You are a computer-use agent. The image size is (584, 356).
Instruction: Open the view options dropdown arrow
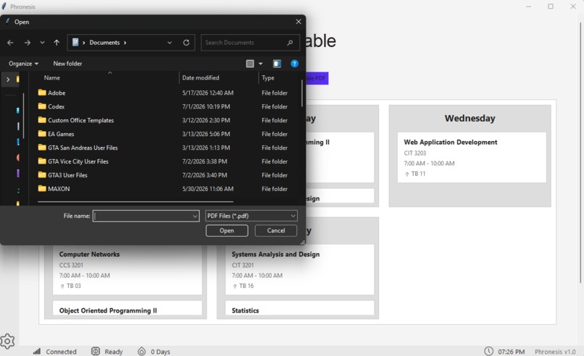pos(260,64)
